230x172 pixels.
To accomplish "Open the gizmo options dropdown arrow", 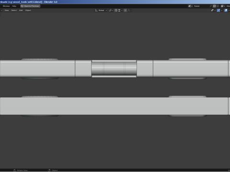I will (x=221, y=11).
